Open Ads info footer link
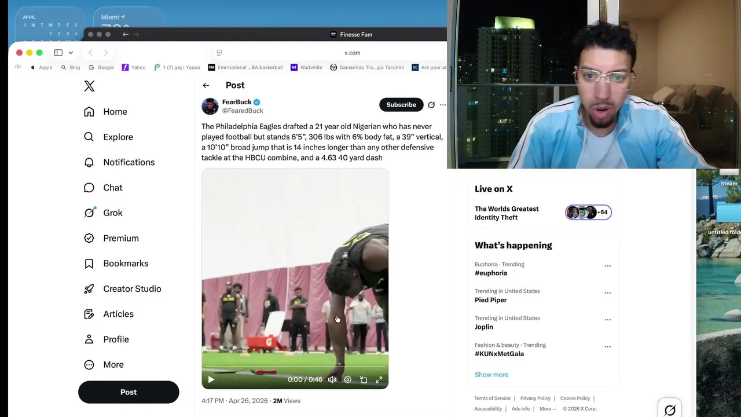This screenshot has width=741, height=417. pos(521,409)
